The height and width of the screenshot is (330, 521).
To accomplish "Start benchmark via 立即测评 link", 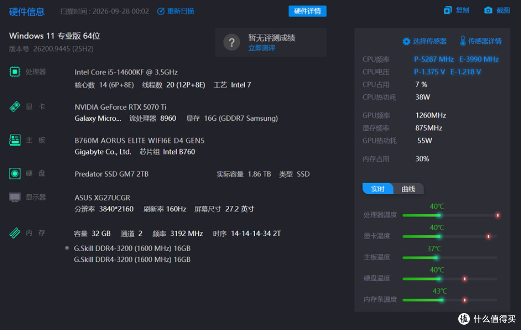I will 261,48.
